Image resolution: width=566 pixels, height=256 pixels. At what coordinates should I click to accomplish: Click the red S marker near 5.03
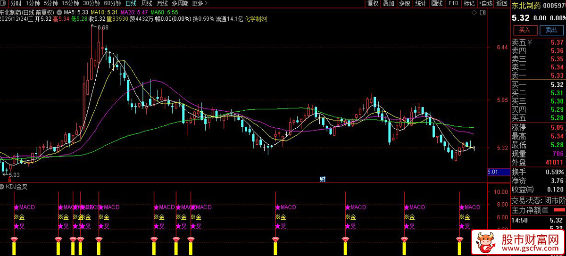tap(9, 180)
